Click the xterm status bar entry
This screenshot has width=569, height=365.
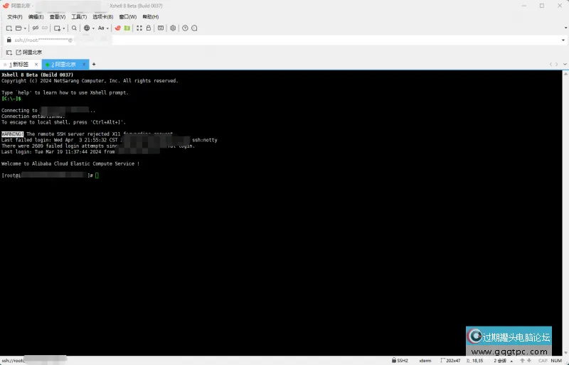click(425, 361)
